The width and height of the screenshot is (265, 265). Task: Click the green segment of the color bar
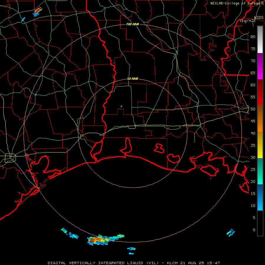[260, 171]
